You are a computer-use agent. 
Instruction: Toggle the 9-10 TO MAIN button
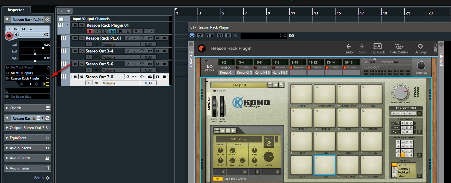292,68
